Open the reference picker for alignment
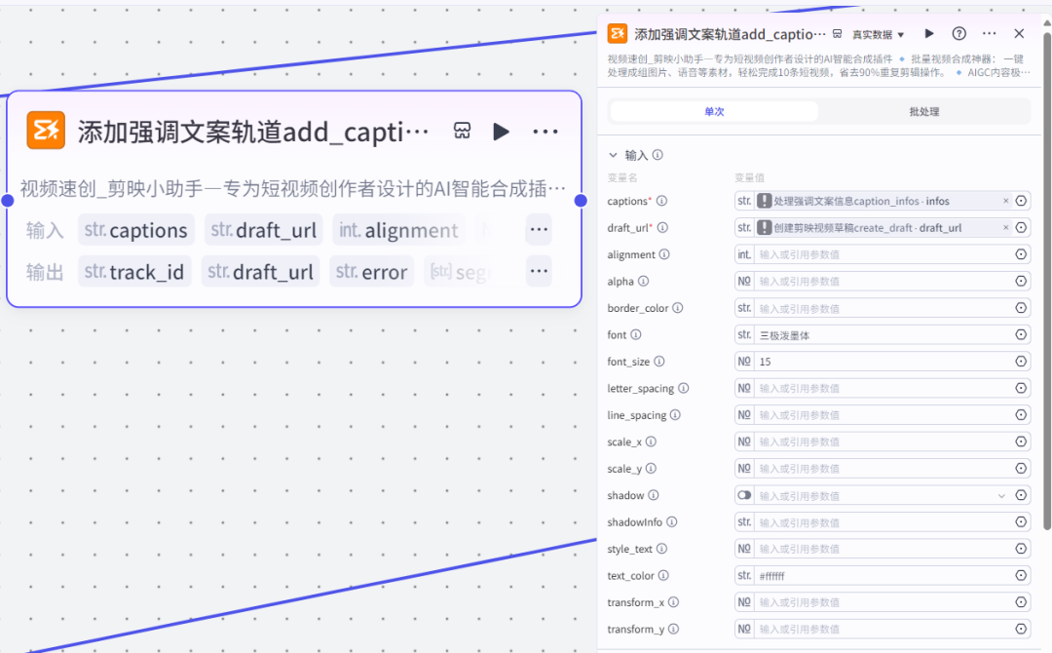The width and height of the screenshot is (1052, 653). point(1021,254)
